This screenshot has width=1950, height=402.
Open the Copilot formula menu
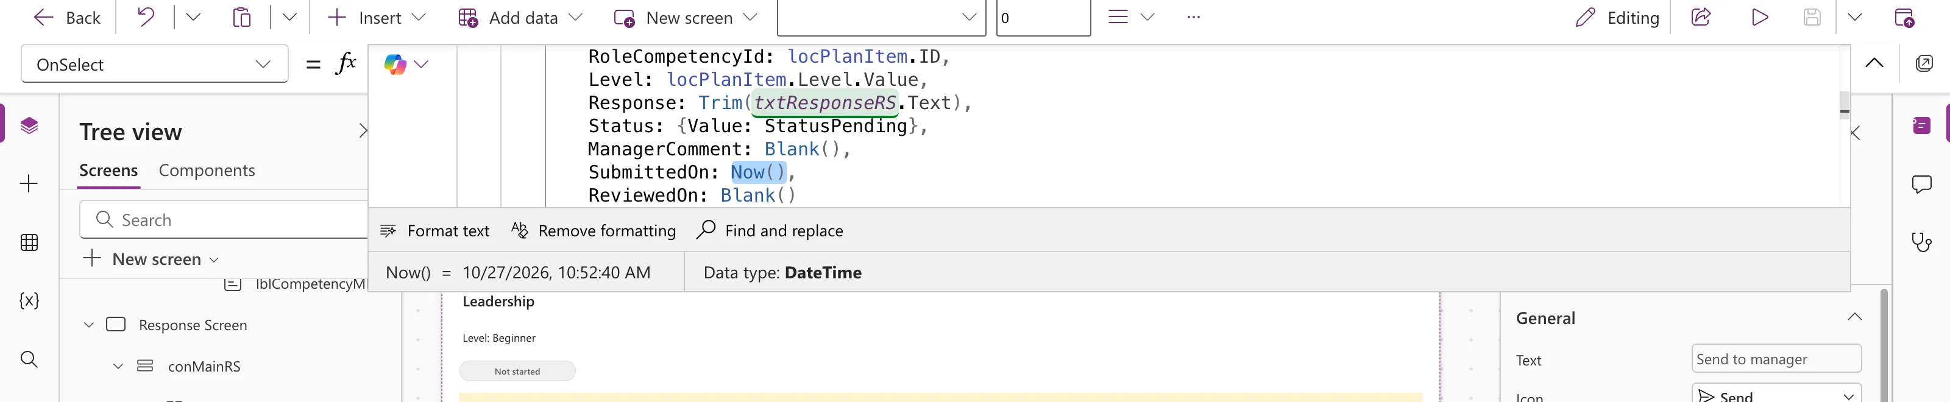click(406, 65)
